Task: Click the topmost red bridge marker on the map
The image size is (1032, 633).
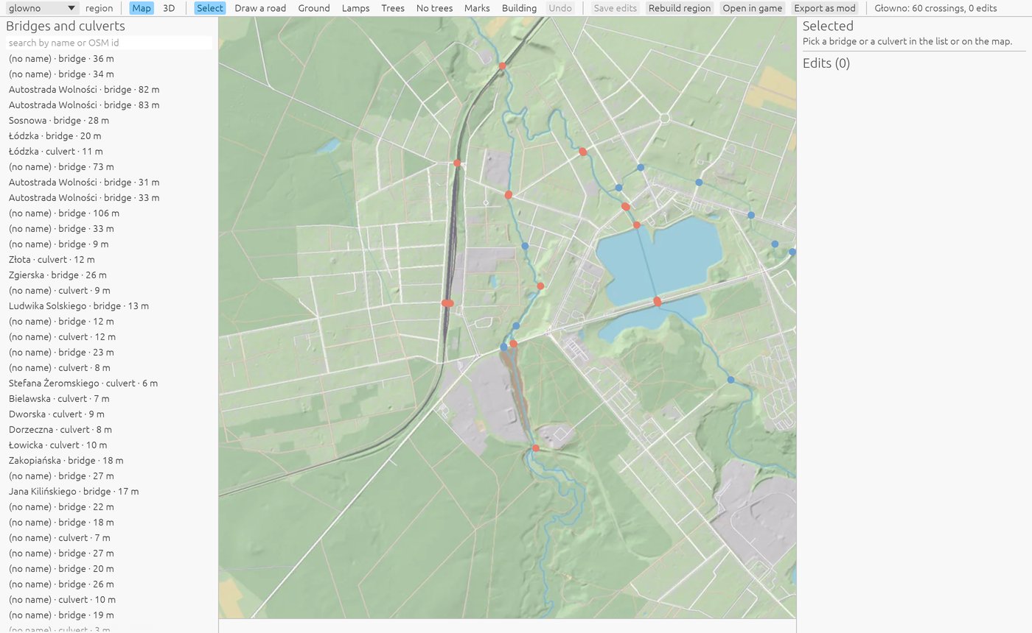Action: coord(502,66)
